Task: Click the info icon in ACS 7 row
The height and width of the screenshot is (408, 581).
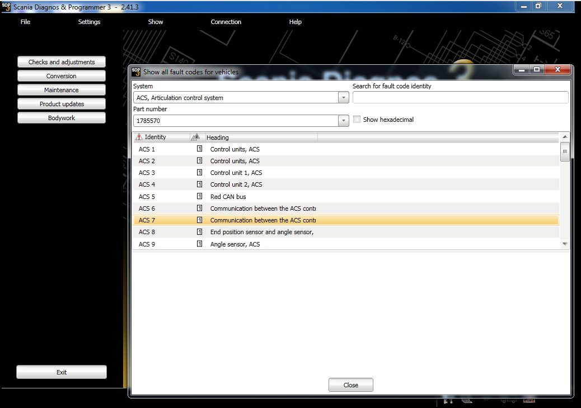Action: pos(199,220)
